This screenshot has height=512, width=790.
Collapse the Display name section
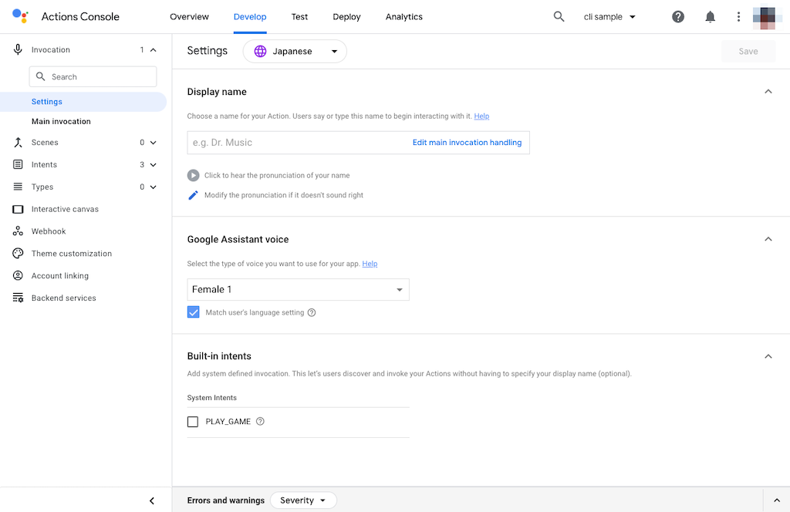768,92
